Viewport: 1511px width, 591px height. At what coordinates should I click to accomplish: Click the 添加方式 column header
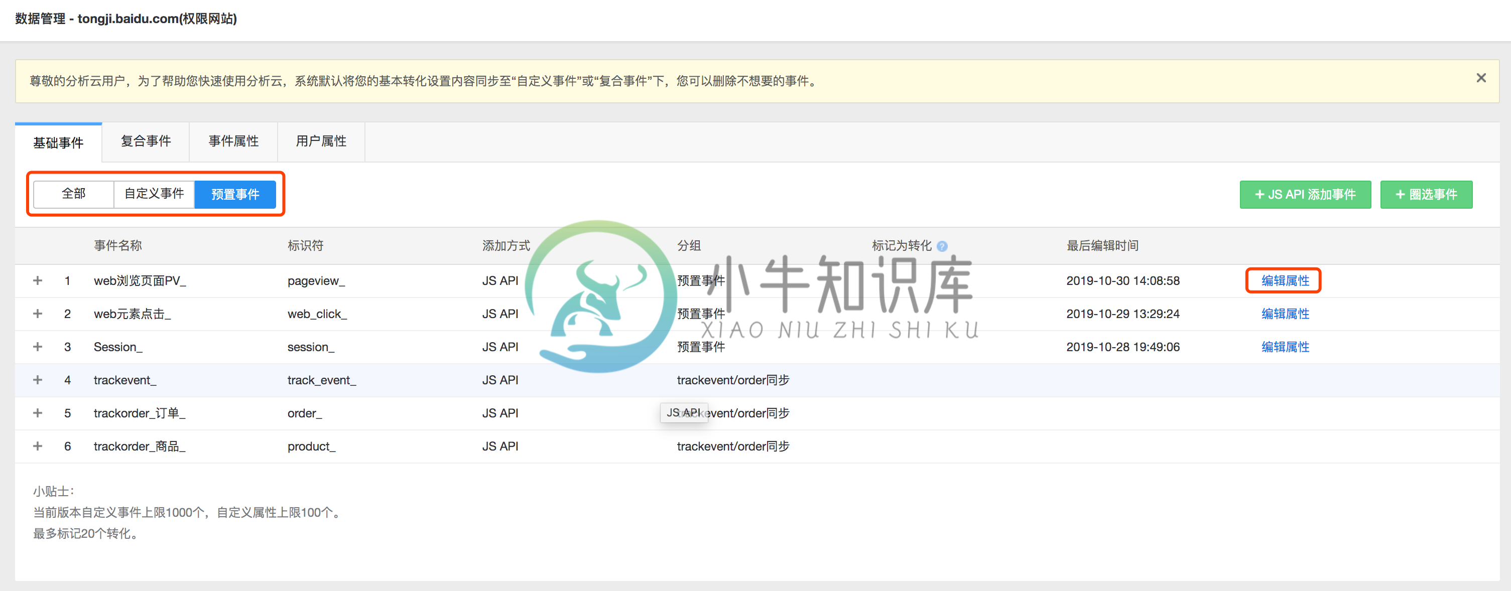(x=506, y=246)
